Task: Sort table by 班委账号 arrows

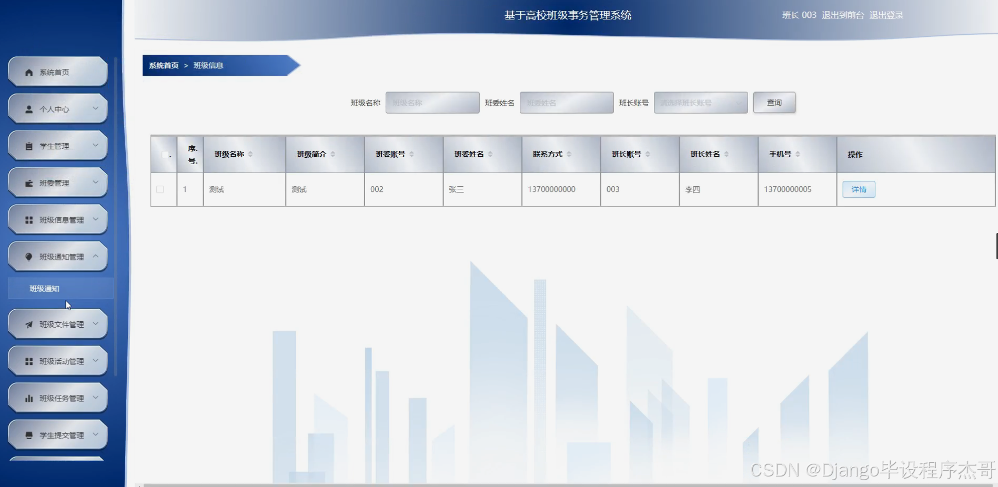Action: (411, 154)
